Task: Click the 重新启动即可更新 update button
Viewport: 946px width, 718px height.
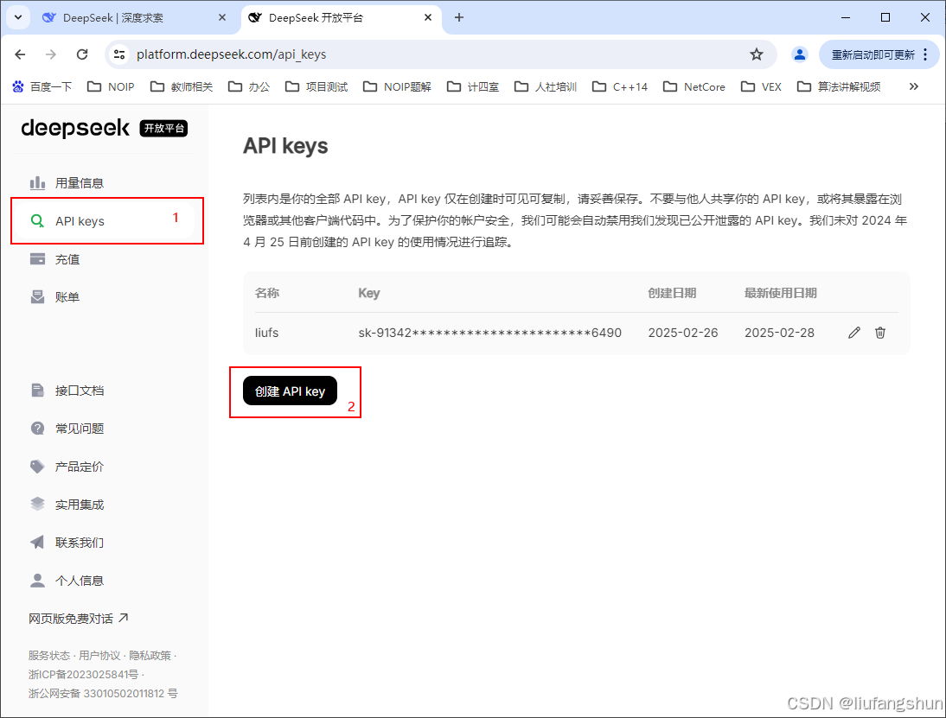Action: point(879,54)
